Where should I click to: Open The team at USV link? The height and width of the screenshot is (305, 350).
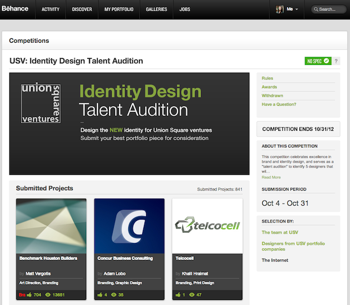tap(280, 232)
